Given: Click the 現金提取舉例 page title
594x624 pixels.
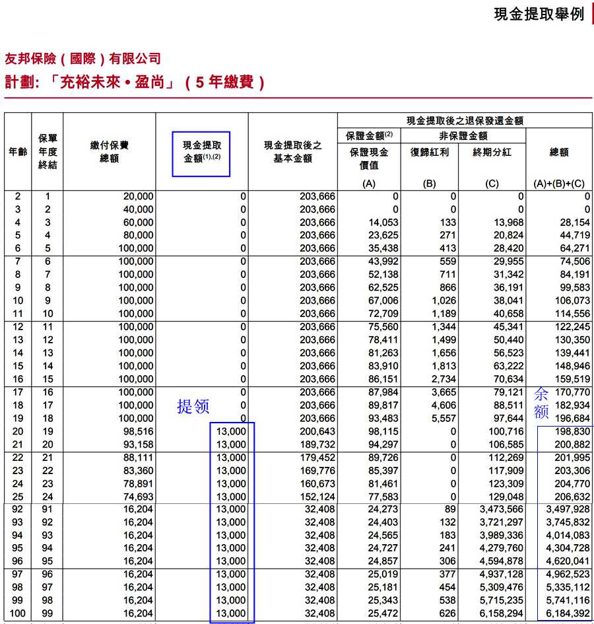Looking at the screenshot, I should point(539,15).
